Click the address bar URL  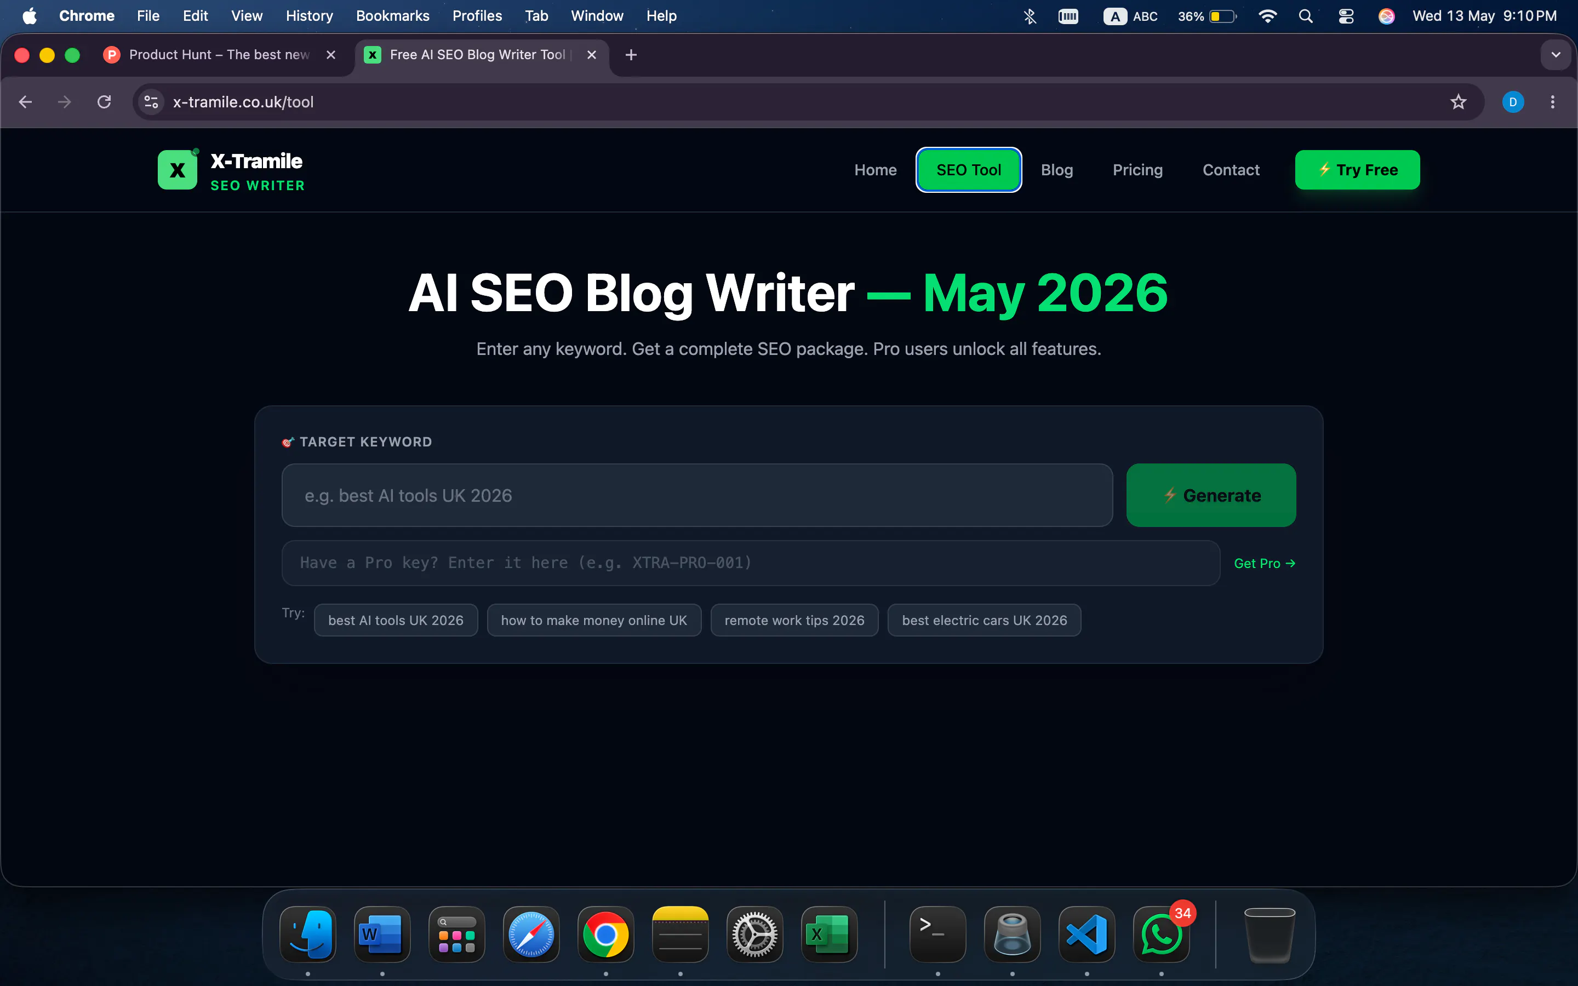pyautogui.click(x=243, y=102)
